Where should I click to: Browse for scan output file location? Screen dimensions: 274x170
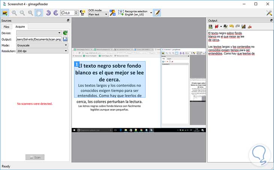click(65, 39)
